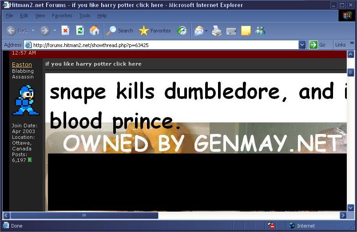
Task: Click the blocked popup status bar icon
Action: pyautogui.click(x=271, y=226)
